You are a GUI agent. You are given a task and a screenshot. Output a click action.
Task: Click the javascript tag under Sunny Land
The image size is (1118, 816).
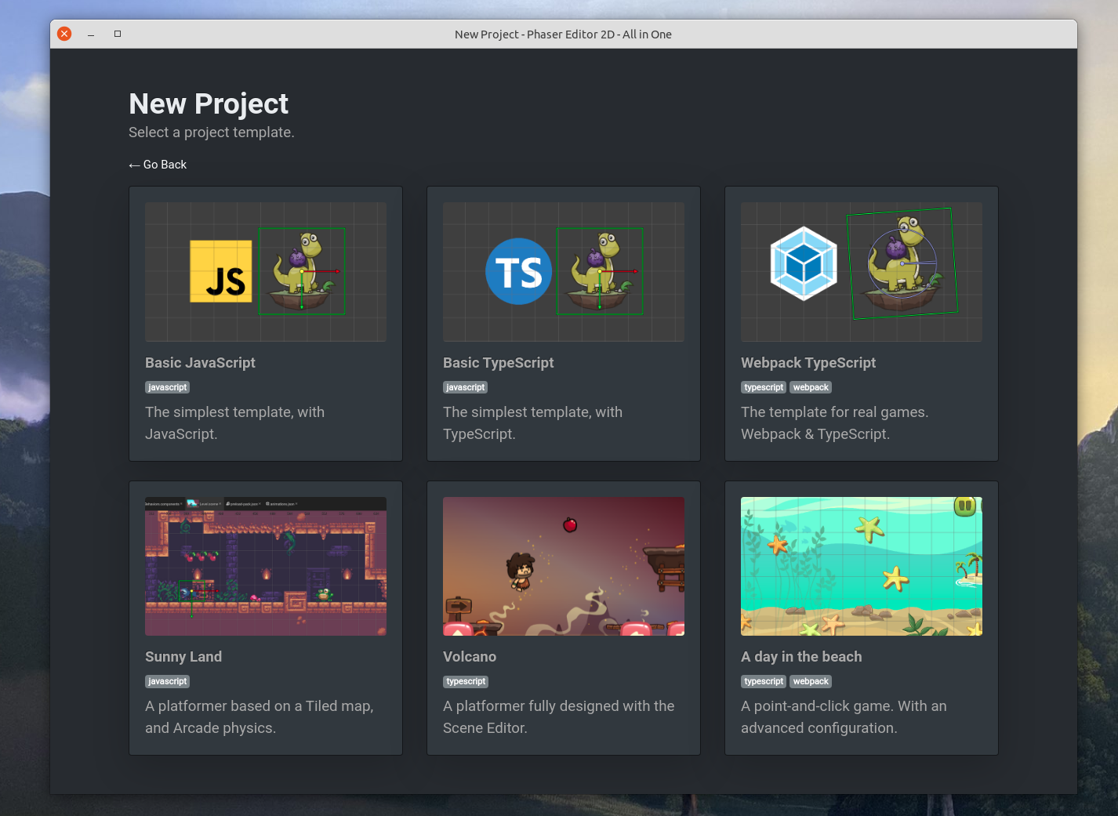(x=168, y=681)
